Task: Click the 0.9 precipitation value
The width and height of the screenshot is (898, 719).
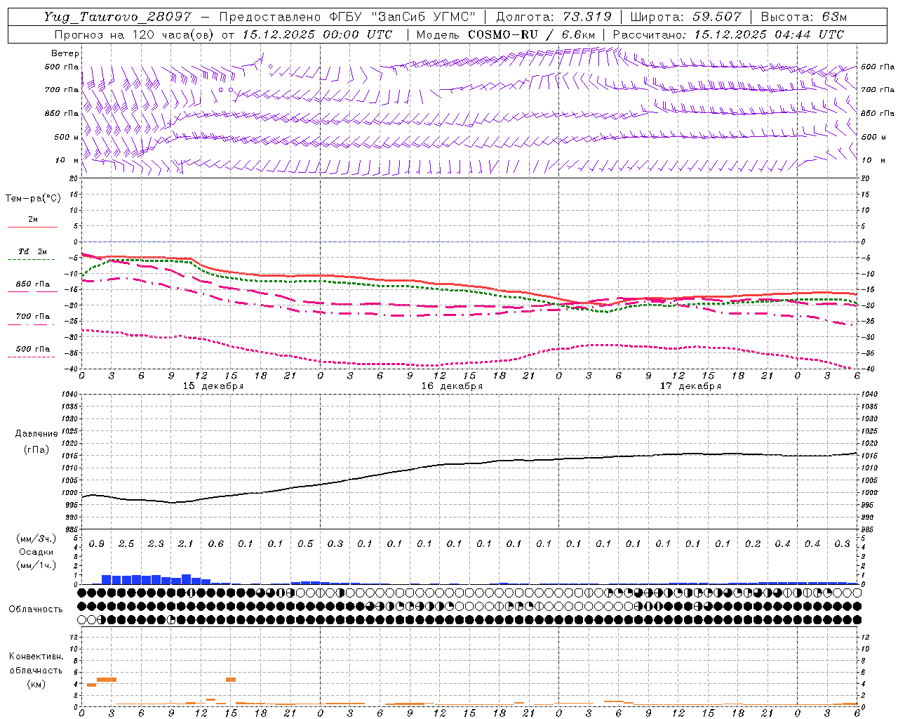Action: [x=97, y=544]
